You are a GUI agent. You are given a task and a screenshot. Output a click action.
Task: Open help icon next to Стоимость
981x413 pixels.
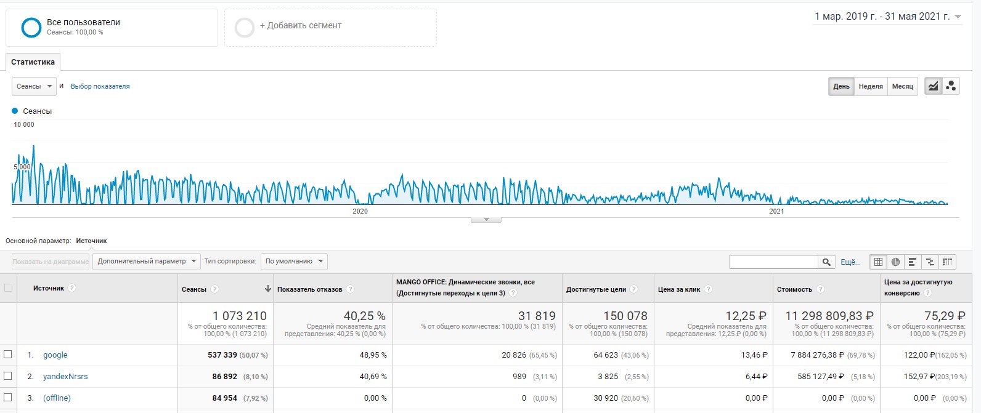[820, 289]
